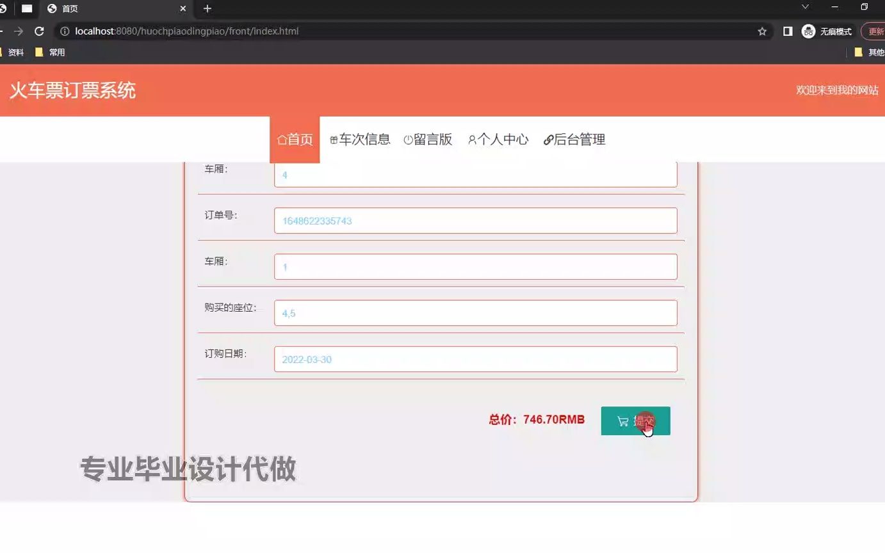Click the 购买的座位 input field

pyautogui.click(x=476, y=313)
